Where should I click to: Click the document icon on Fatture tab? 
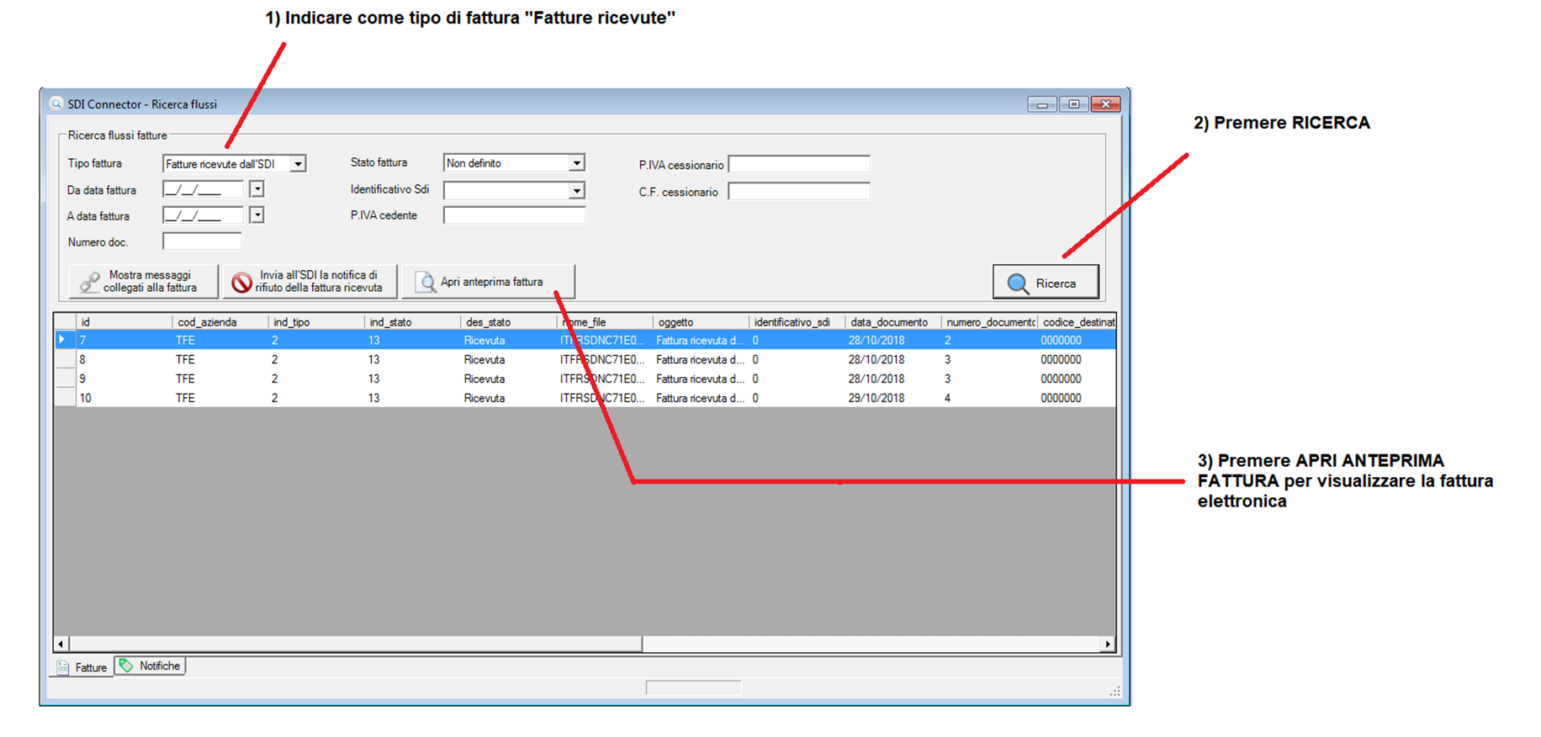click(x=63, y=667)
